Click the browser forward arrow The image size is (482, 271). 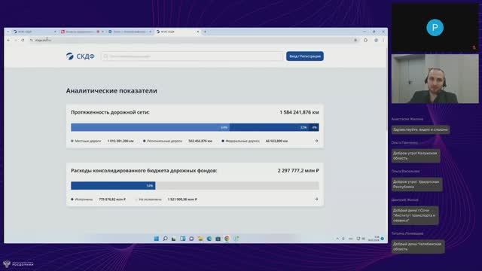tap(15, 40)
